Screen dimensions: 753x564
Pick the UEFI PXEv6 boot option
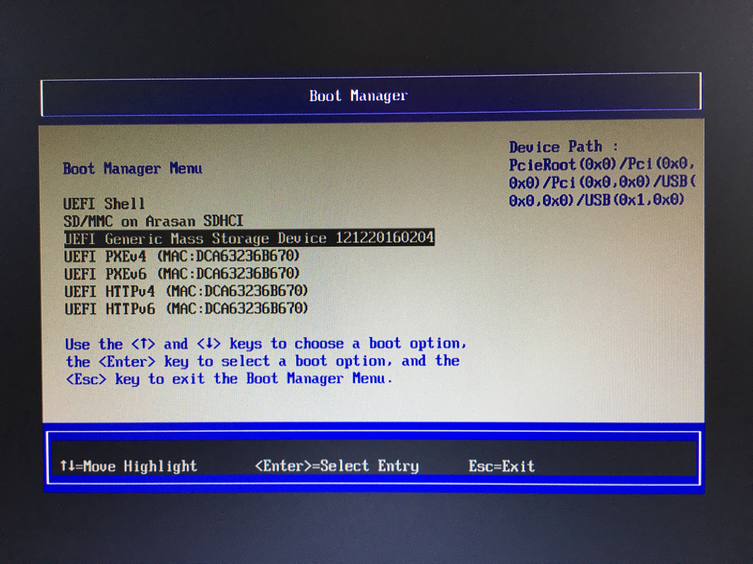pyautogui.click(x=182, y=274)
